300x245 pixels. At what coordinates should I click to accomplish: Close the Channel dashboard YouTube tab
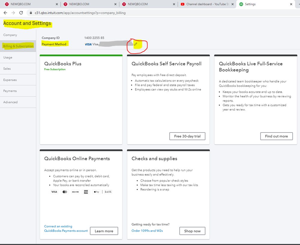232,4
